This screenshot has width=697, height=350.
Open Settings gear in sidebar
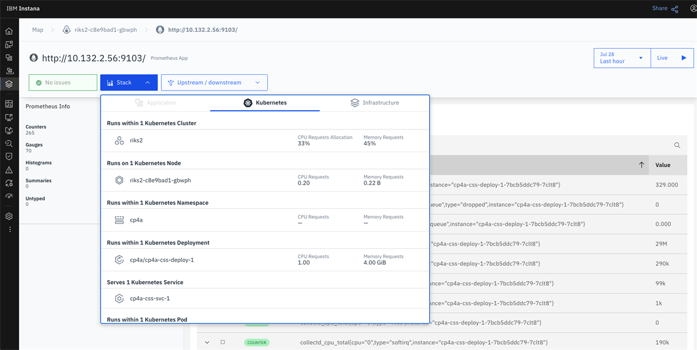point(9,217)
